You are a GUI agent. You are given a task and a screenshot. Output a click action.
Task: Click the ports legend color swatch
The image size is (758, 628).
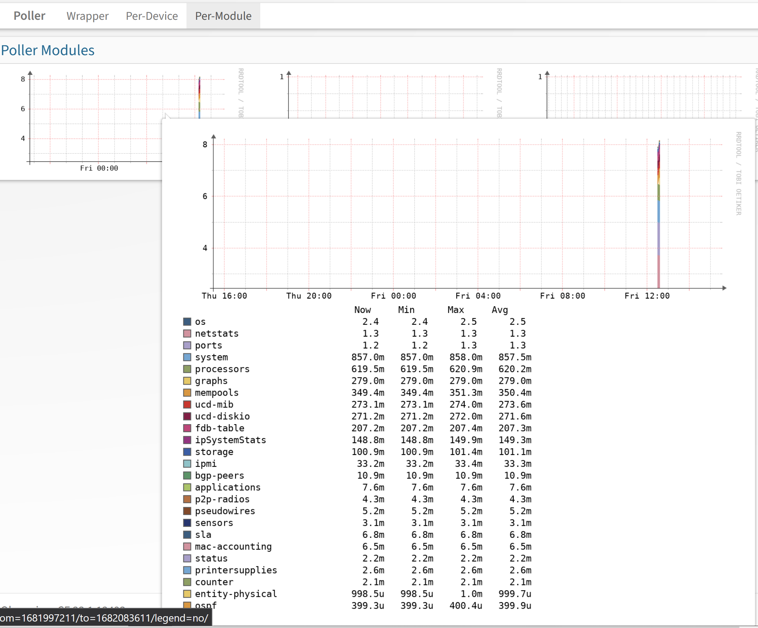[187, 345]
